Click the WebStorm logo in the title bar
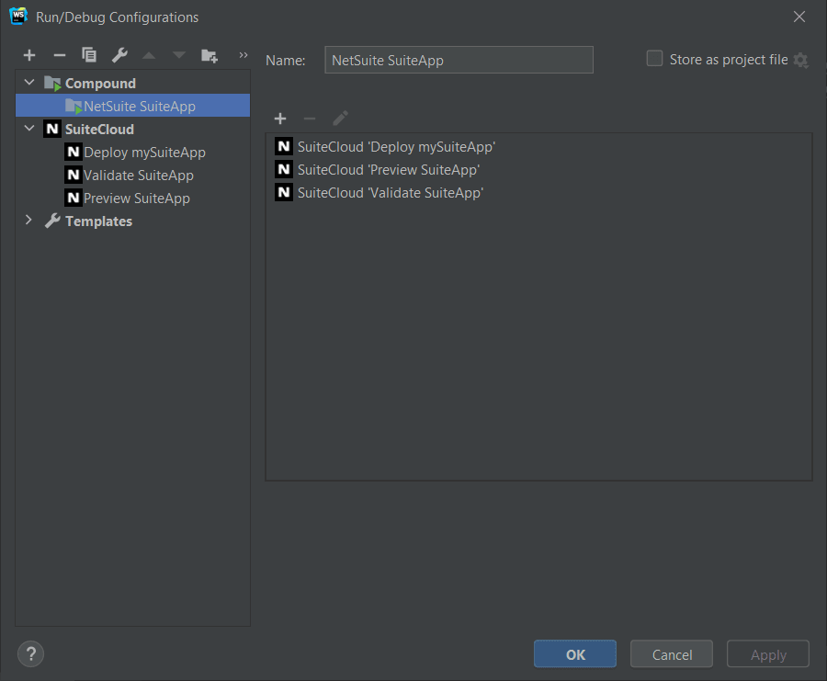Viewport: 827px width, 681px height. coord(18,17)
